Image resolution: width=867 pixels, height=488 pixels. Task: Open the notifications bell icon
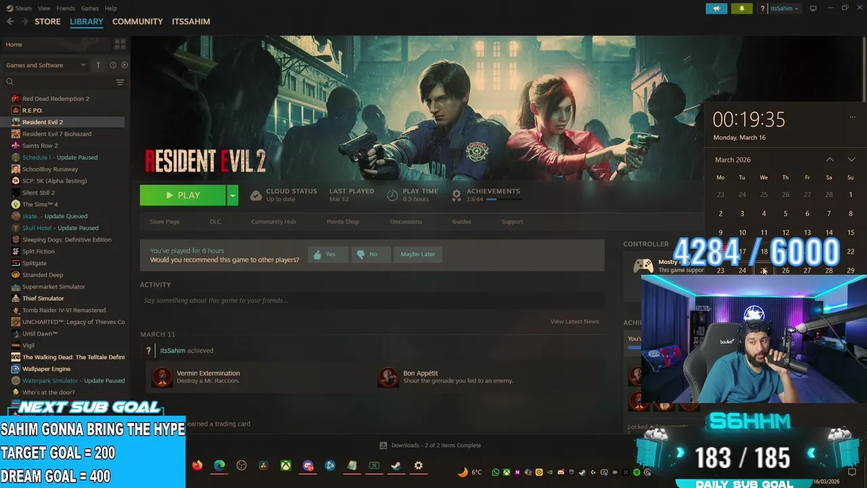pyautogui.click(x=742, y=8)
